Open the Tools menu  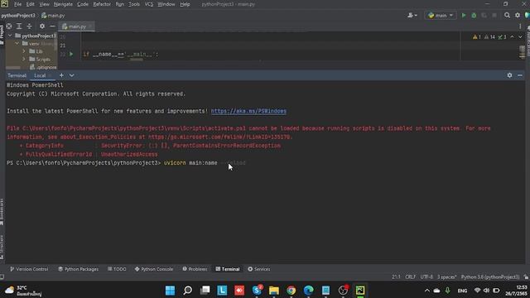tap(134, 4)
